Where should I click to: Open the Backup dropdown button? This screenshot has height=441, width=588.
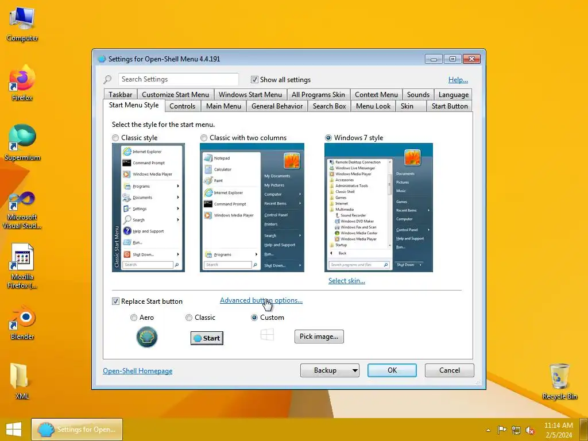pyautogui.click(x=330, y=370)
